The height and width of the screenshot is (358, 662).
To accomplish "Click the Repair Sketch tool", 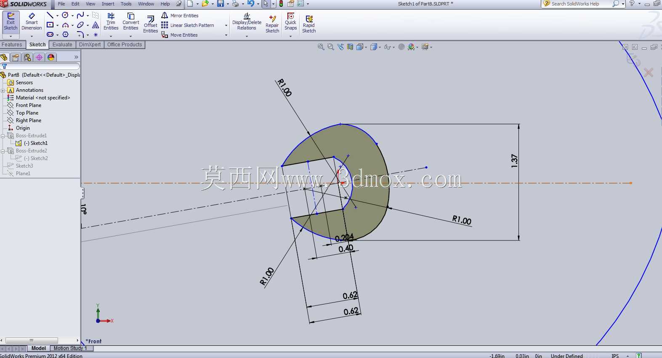I will tap(272, 24).
